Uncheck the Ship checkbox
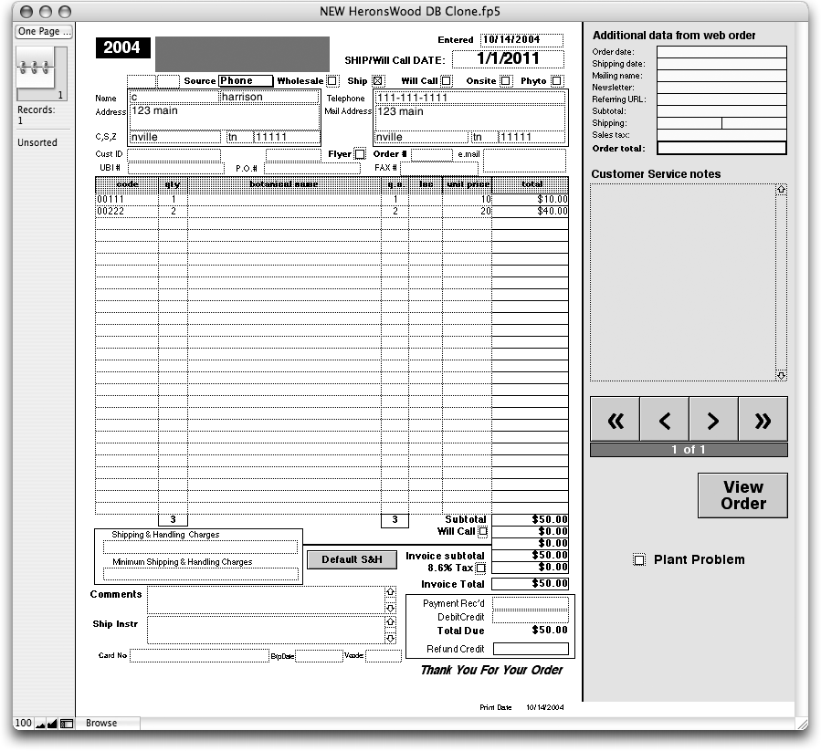 coord(377,81)
